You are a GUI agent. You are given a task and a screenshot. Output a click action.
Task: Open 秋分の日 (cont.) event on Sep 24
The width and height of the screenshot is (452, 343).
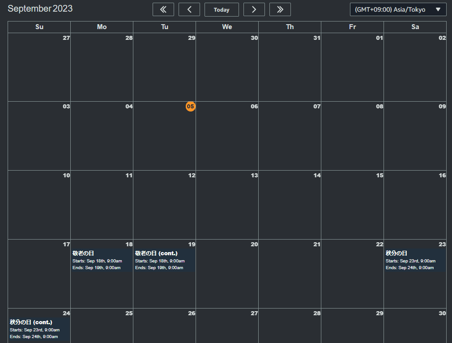(39, 329)
